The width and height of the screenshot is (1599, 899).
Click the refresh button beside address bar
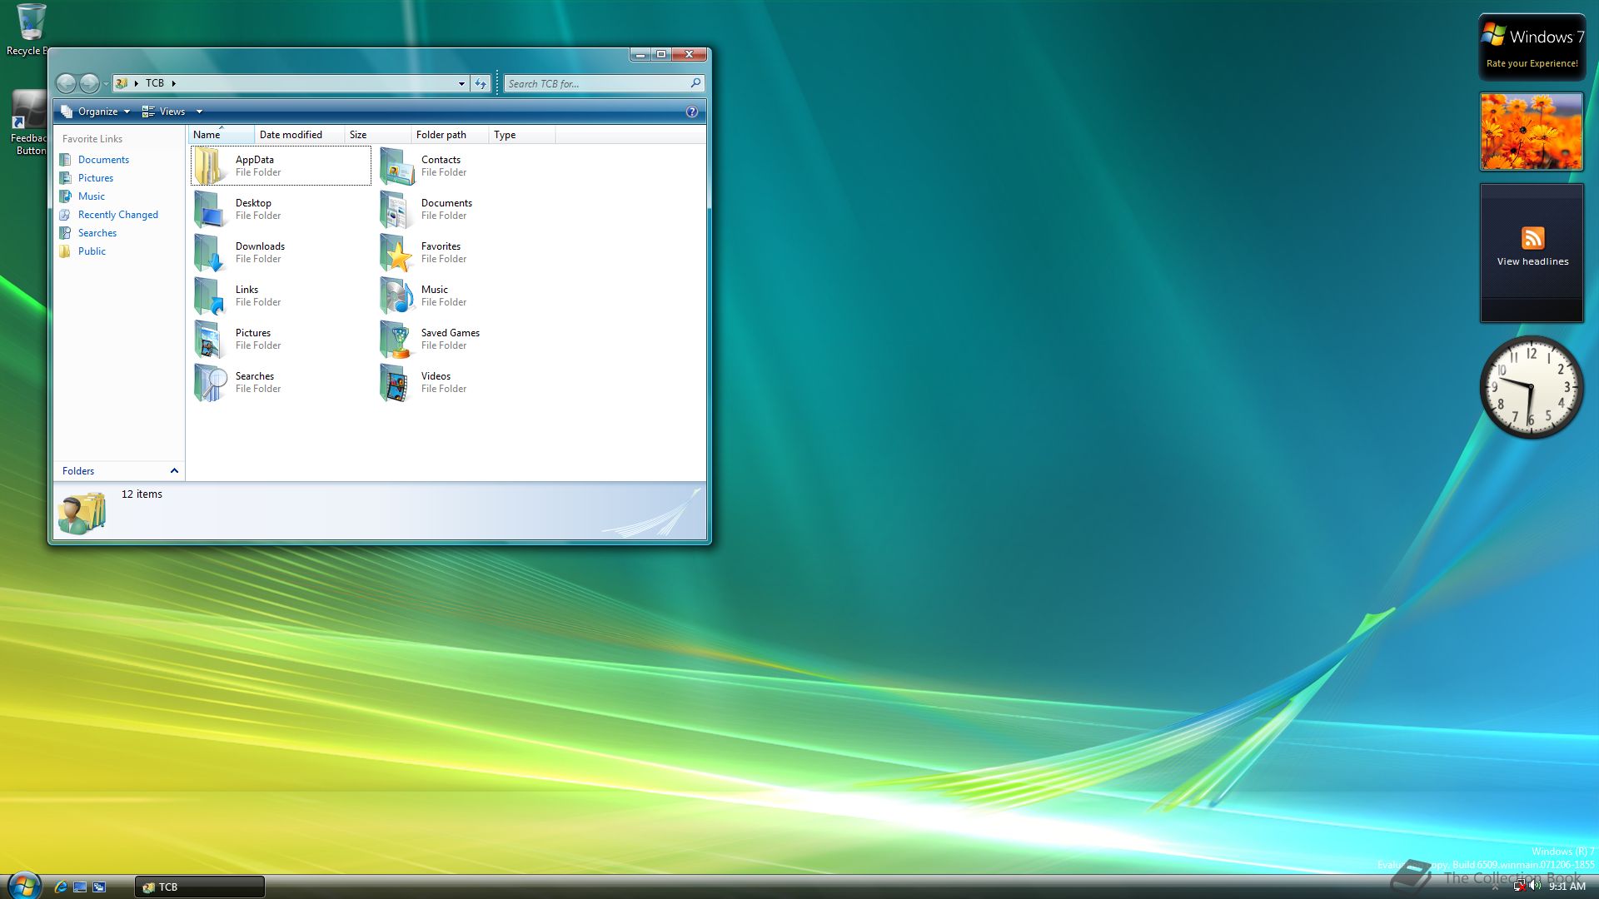click(481, 83)
